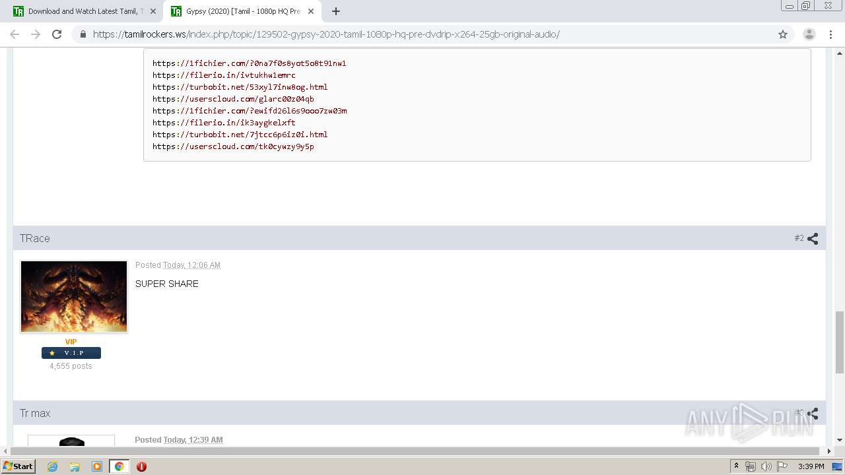Screen dimensions: 845x475
Task: Click the turbobit.net/53xyl7inw8og.html link
Action: [x=240, y=87]
